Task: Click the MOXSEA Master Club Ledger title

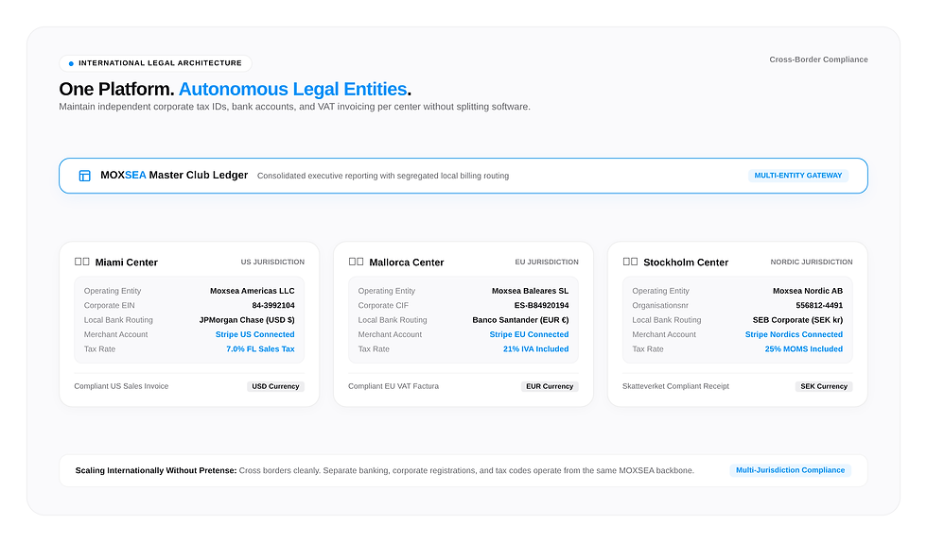Action: (x=174, y=176)
